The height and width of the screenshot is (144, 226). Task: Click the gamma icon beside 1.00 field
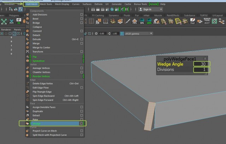[x=109, y=33]
